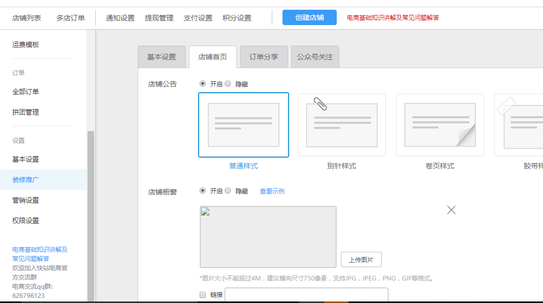Viewport: 543px width, 303px height.
Task: Go to the 公众号关注 tab
Action: pyautogui.click(x=315, y=57)
